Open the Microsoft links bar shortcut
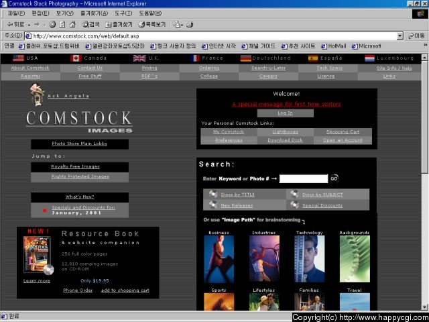This screenshot has height=322, width=429. (367, 46)
